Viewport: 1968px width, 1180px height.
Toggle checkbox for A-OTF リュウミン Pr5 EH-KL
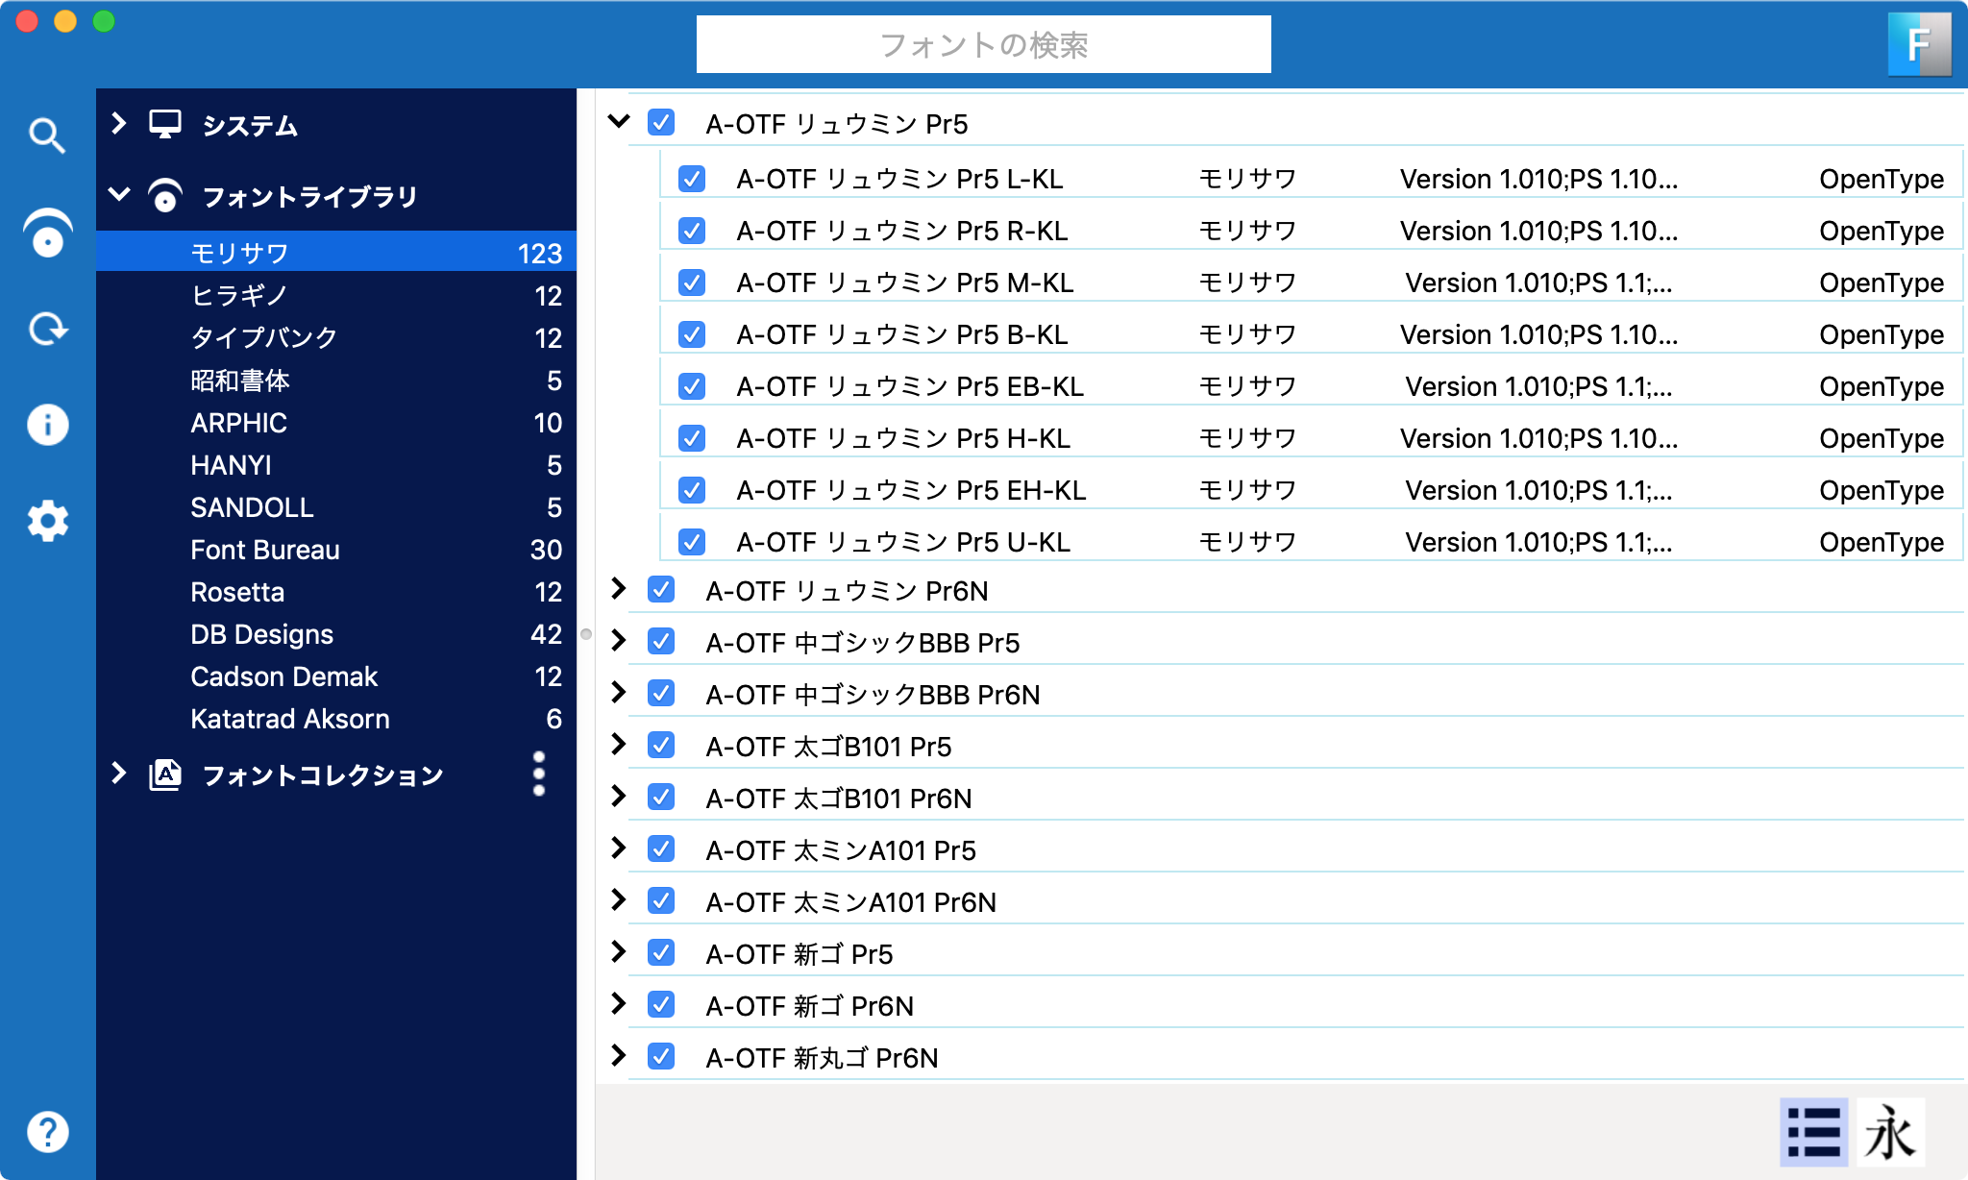(692, 490)
